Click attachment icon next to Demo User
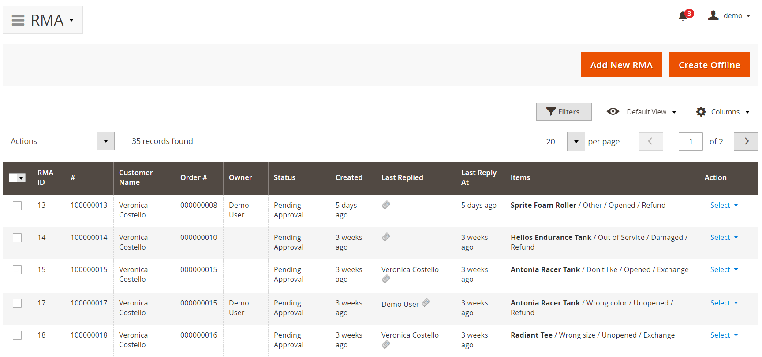762x357 pixels. pos(426,302)
